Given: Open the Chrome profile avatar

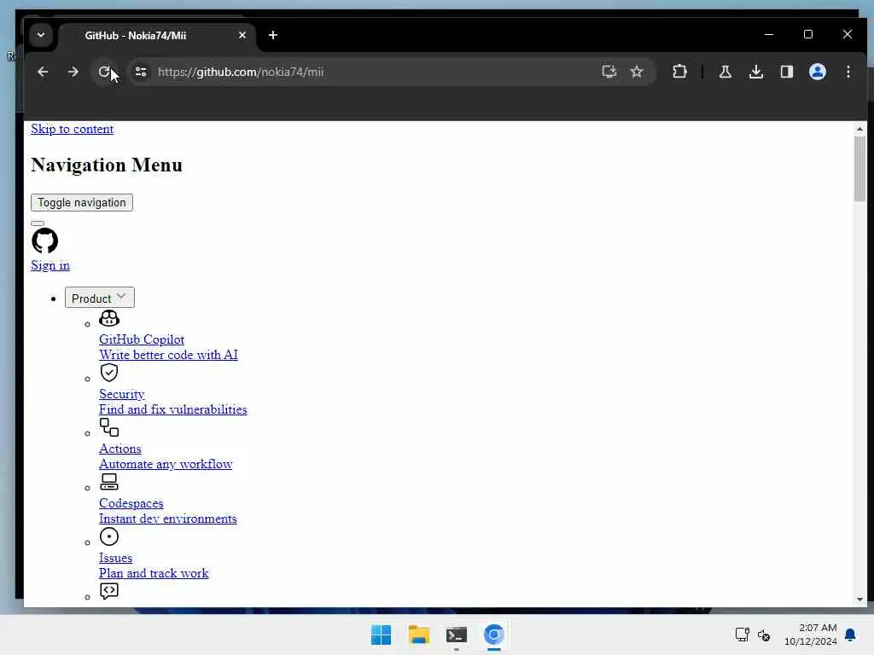Looking at the screenshot, I should tap(817, 72).
